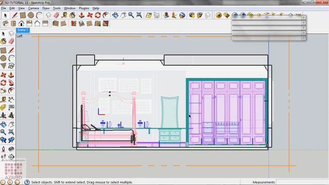
Task: Click the Next view icon in the left palette
Action: (x=11, y=140)
